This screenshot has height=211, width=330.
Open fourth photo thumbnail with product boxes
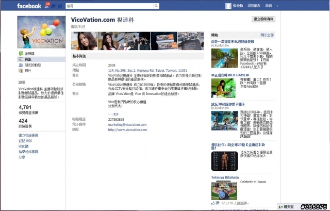point(164,41)
